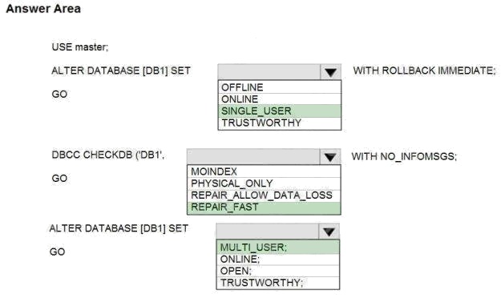Open the last ALTER DATABASE dropdown arrow
The width and height of the screenshot is (501, 298).
(x=329, y=232)
